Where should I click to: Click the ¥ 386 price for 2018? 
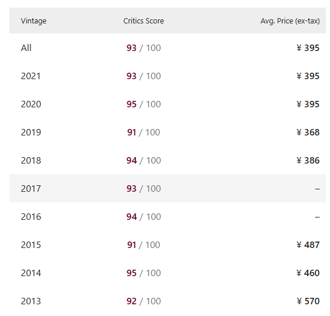(x=308, y=161)
